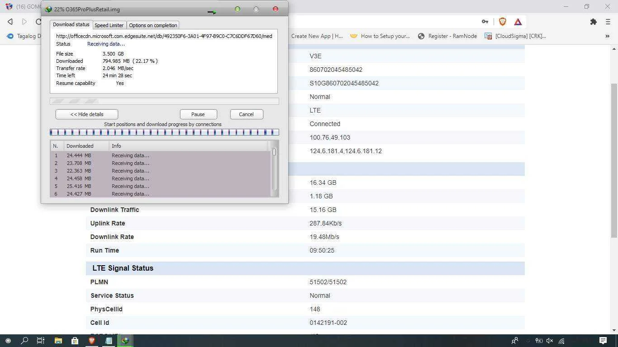Image resolution: width=618 pixels, height=347 pixels.
Task: Switch to Brave browser on the taskbar
Action: (92, 341)
